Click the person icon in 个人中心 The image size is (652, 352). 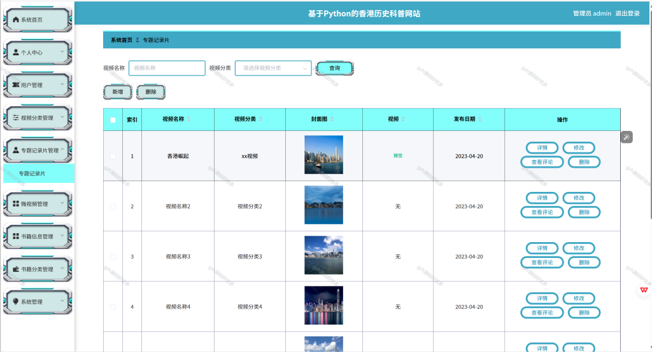pos(16,52)
